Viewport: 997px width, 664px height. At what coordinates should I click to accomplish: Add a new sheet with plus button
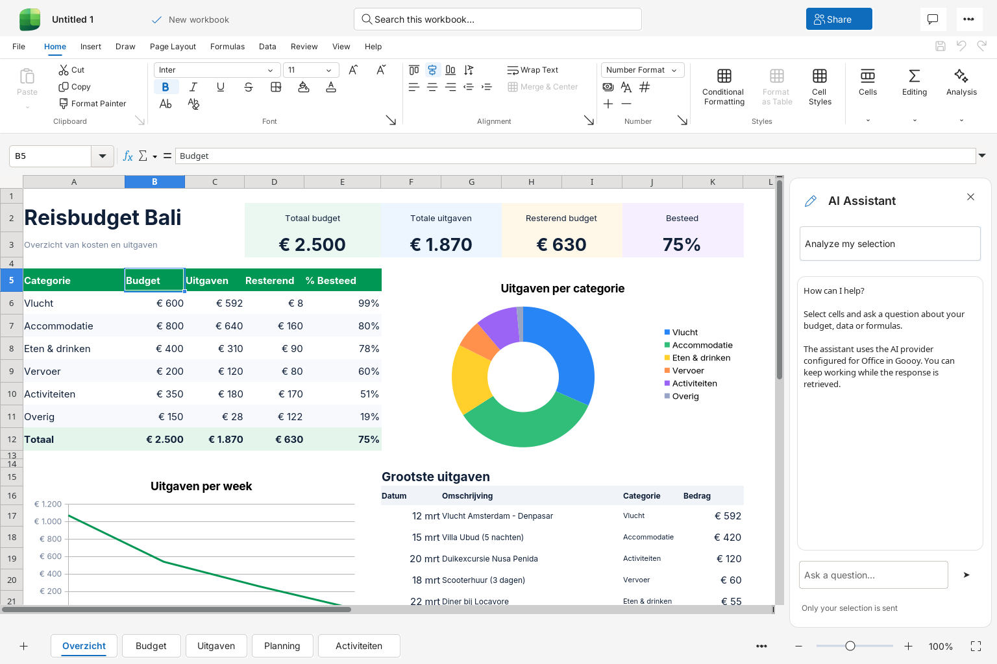click(23, 646)
